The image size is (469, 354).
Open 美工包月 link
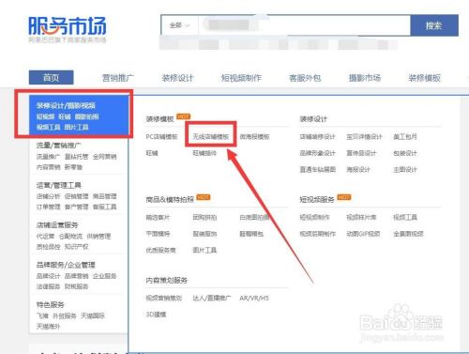(405, 137)
